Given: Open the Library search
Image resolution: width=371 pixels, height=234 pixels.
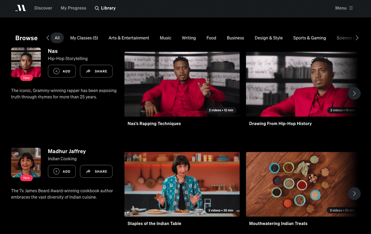Looking at the screenshot, I should pyautogui.click(x=105, y=8).
